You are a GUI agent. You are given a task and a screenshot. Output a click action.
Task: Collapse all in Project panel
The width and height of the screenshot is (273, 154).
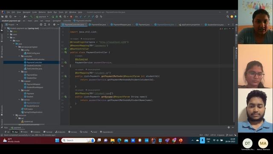coord(49,25)
